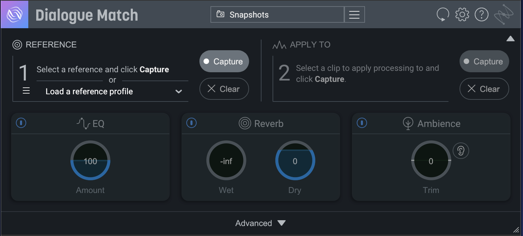Click the Wet label under Reverb
Viewport: 523px width, 236px height.
[226, 190]
